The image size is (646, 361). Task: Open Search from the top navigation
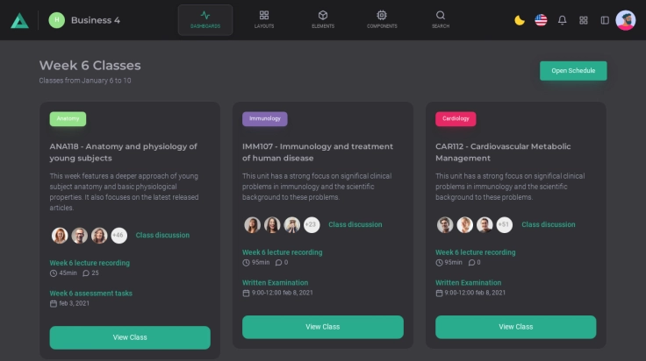[441, 19]
